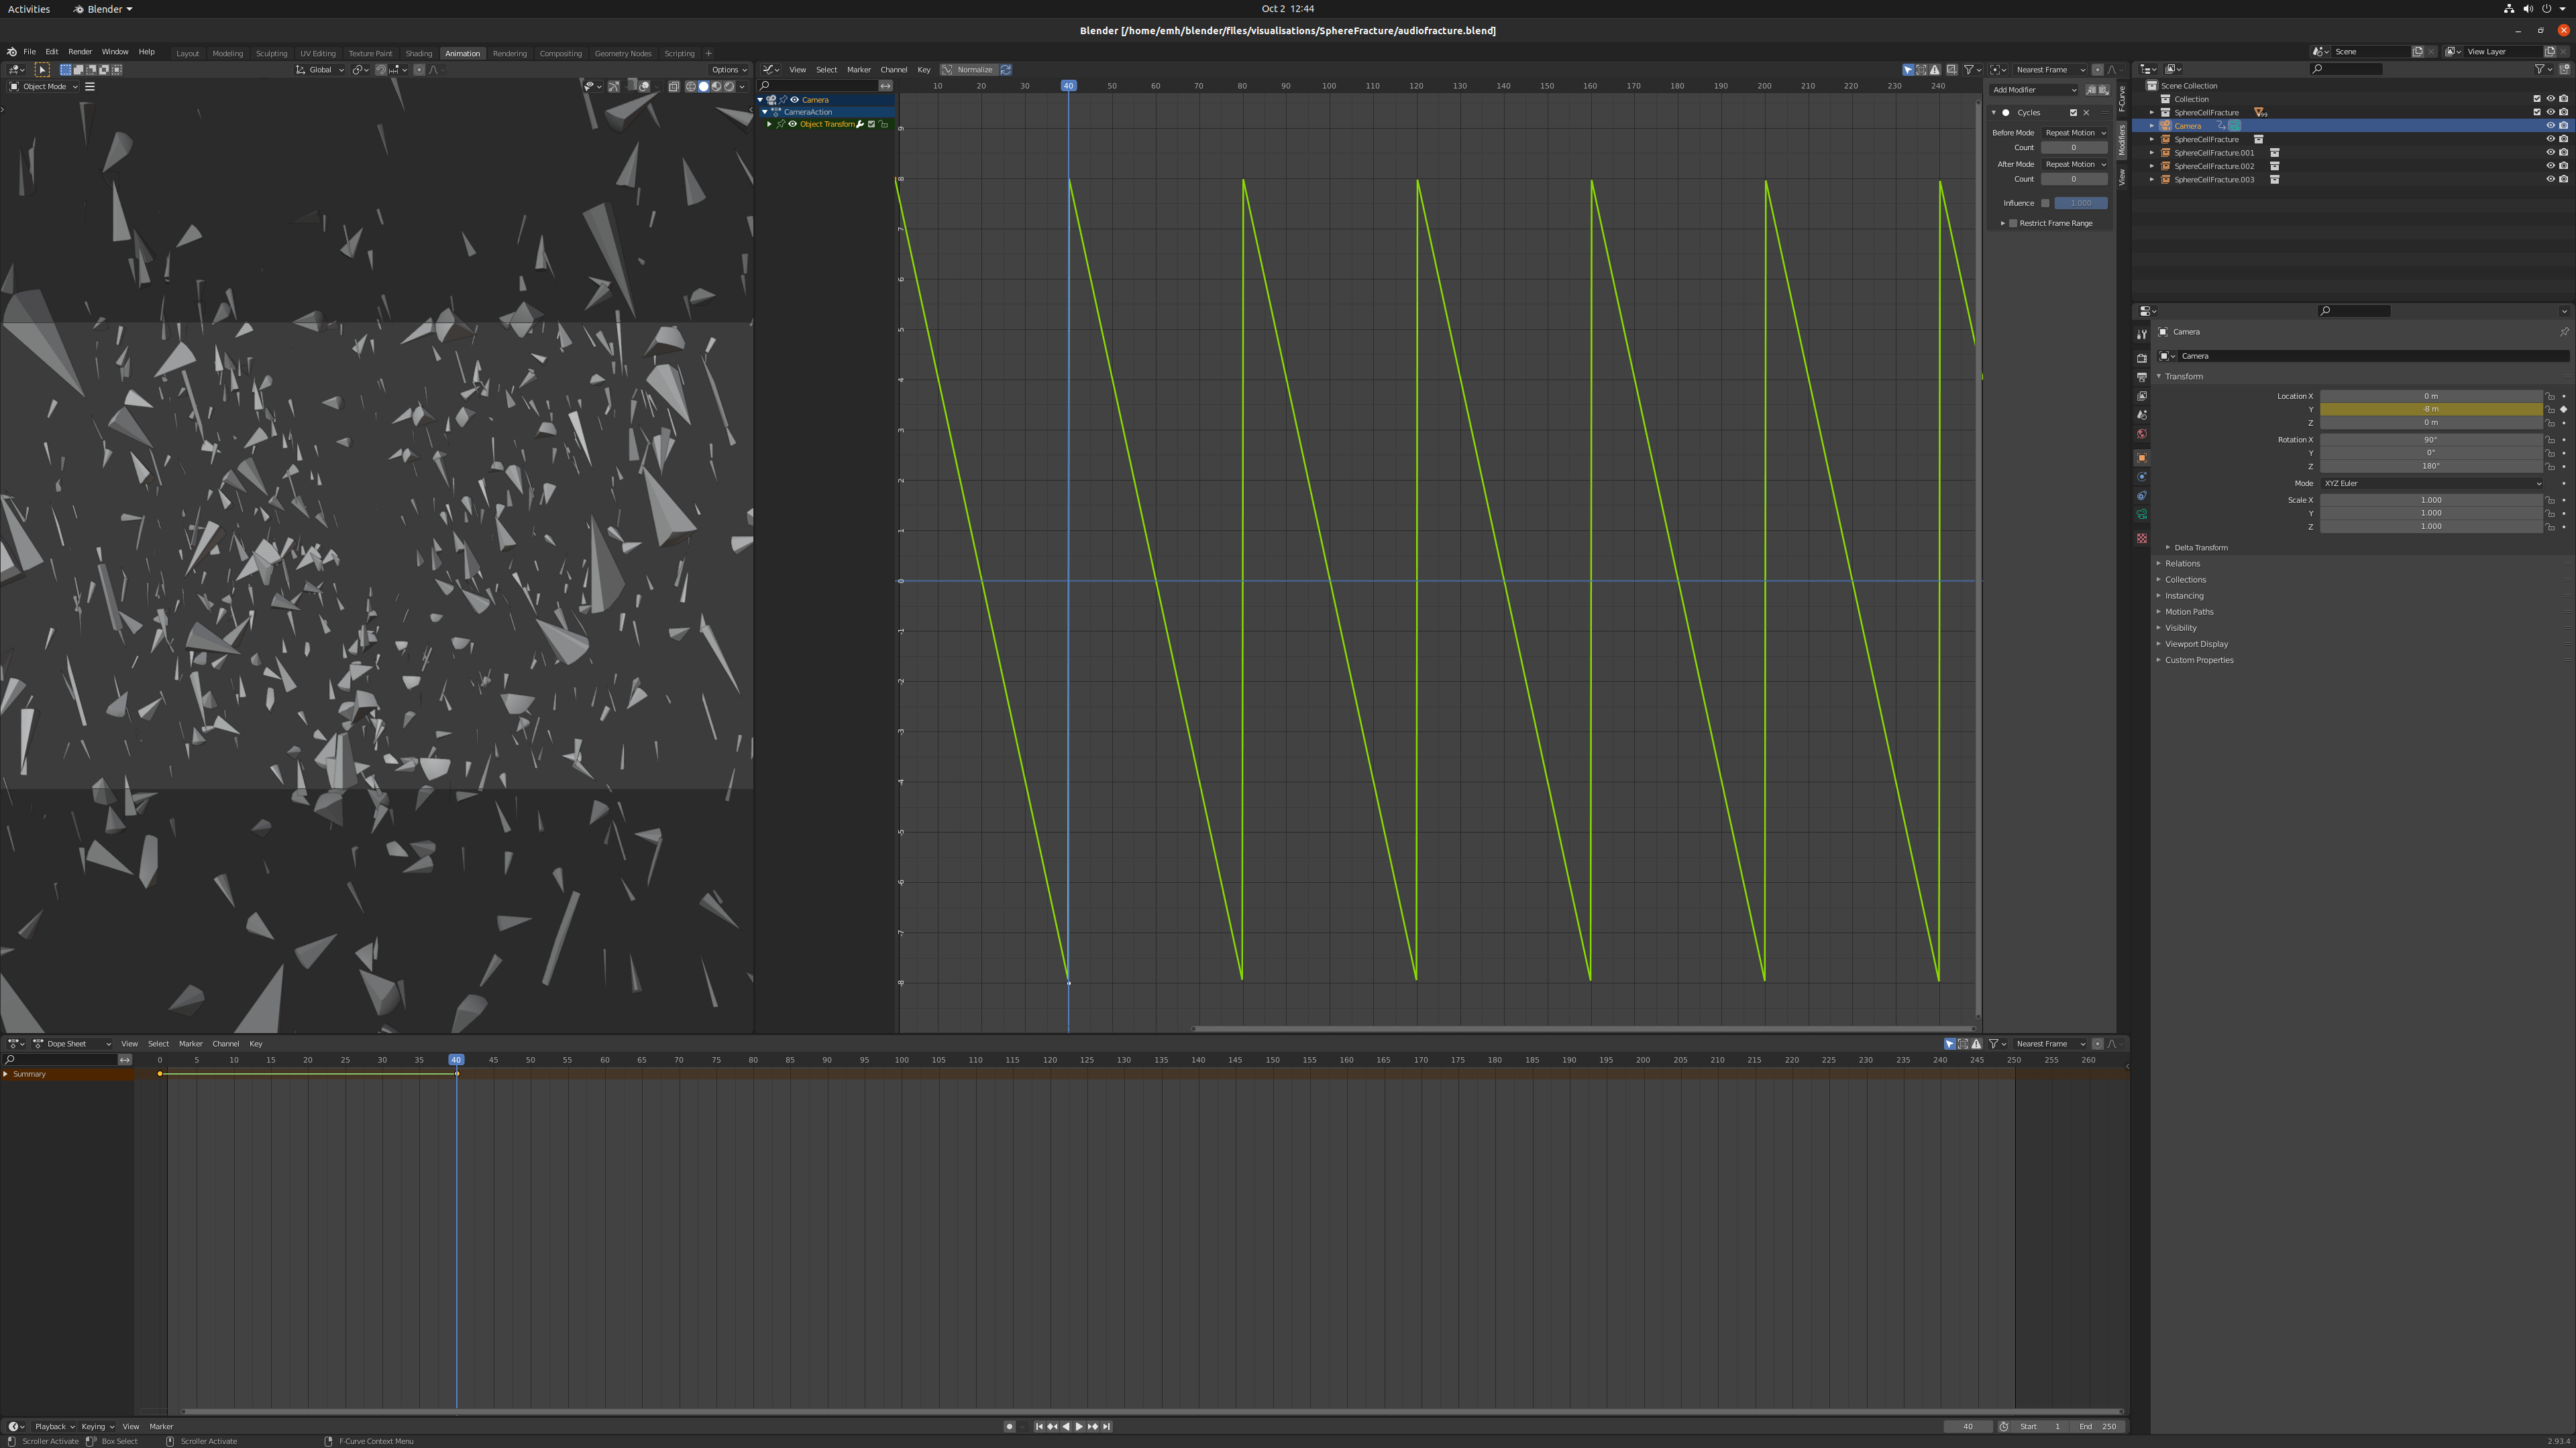Viewport: 2576px width, 1448px height.
Task: Click the current frame field showing 40
Action: [x=1968, y=1427]
